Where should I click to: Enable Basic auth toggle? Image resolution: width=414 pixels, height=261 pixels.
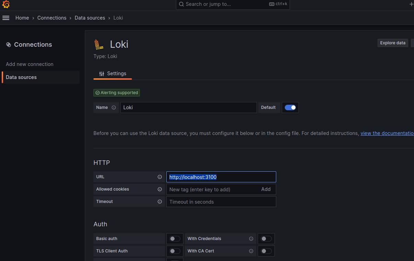click(x=175, y=239)
